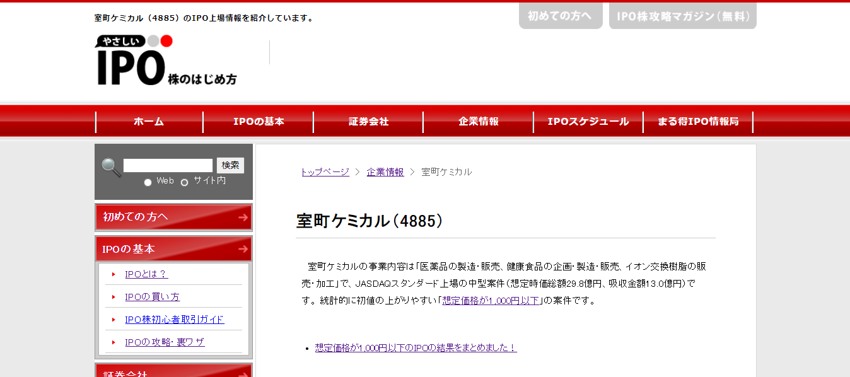Image resolution: width=850 pixels, height=377 pixels.
Task: Open 想定価格が1,000円以下のIPOの結果をまとめました link
Action: click(416, 347)
